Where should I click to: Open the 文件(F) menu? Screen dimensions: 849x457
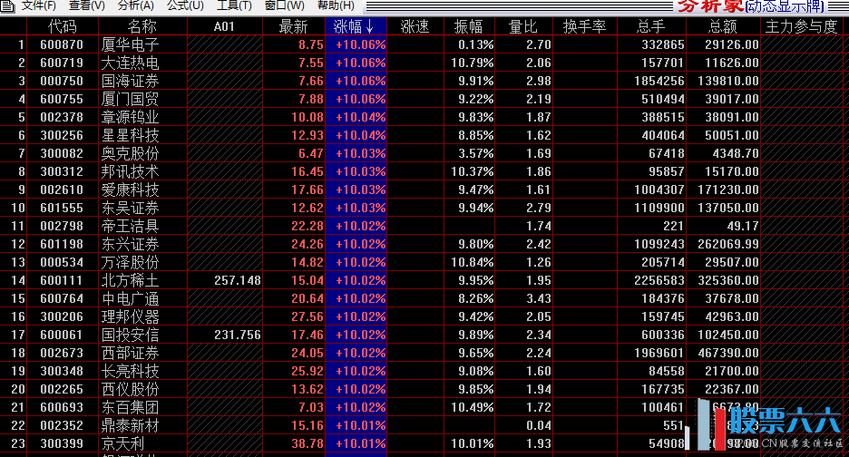pyautogui.click(x=38, y=5)
